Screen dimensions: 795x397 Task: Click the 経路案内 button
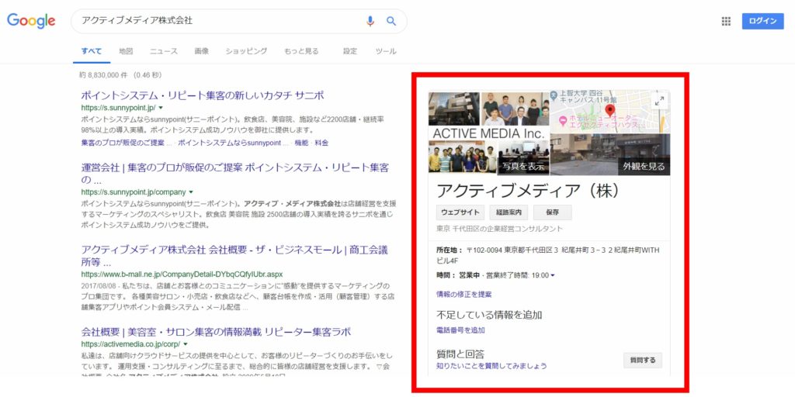509,212
